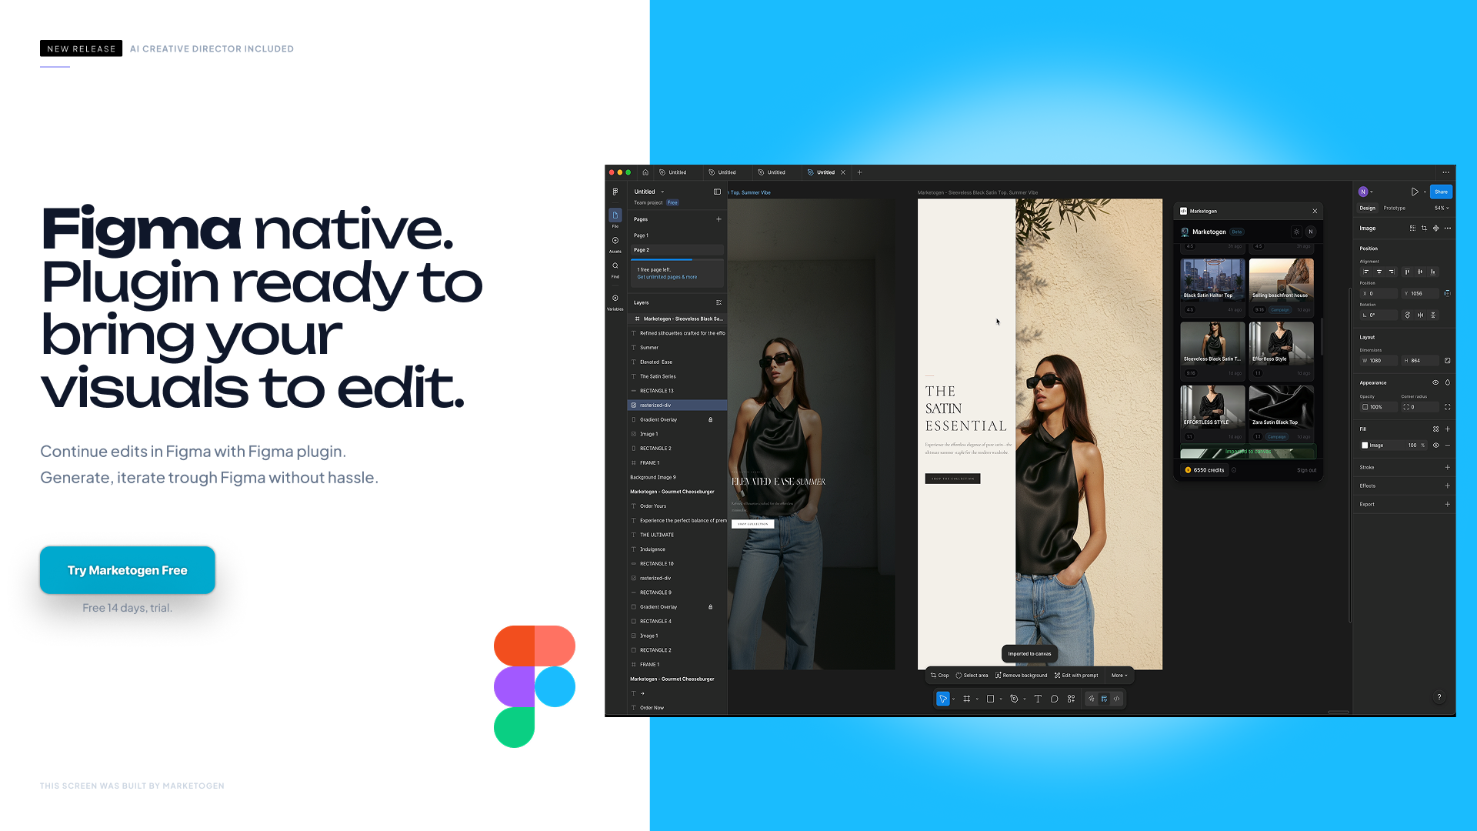Open the 54% zoom dropdown
Image resolution: width=1477 pixels, height=831 pixels.
(x=1441, y=208)
